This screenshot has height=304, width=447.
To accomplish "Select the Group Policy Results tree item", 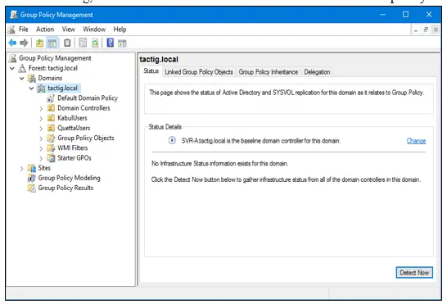I will point(65,188).
